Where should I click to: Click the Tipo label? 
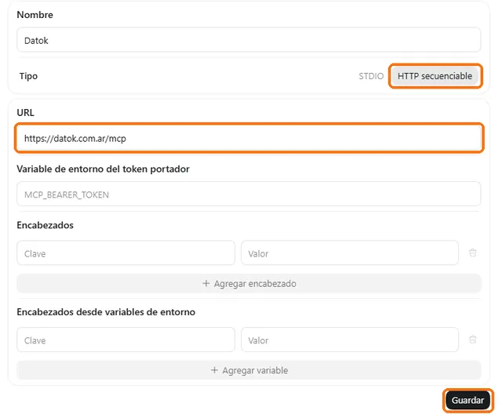pyautogui.click(x=28, y=76)
